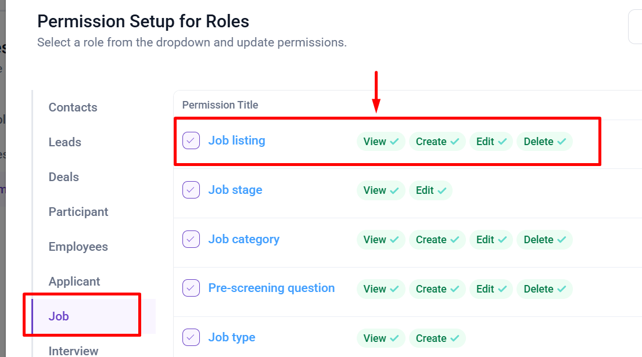Toggle Create permission for Pre-screening question
642x357 pixels.
437,289
